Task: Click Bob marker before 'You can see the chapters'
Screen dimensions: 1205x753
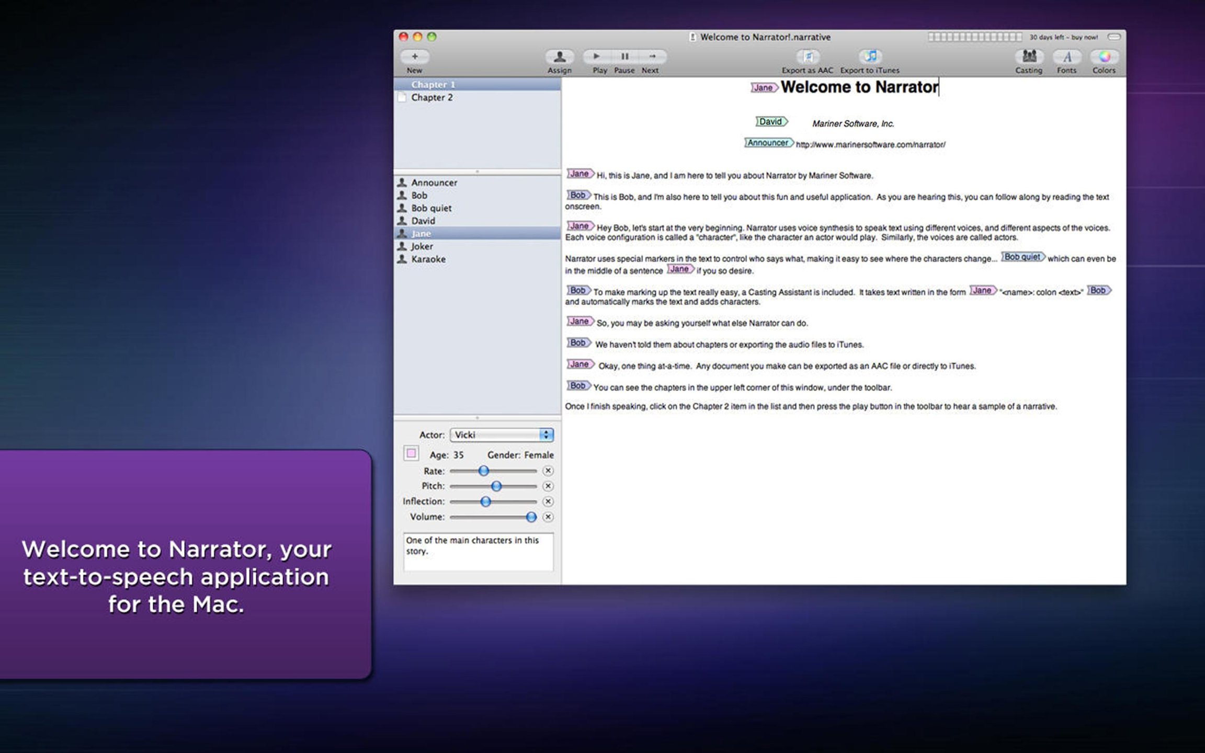Action: pos(578,385)
